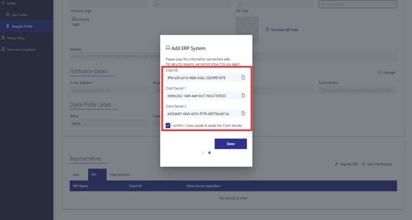The image size is (412, 220).
Task: Switch to the User representatives tab
Action: coord(76,175)
